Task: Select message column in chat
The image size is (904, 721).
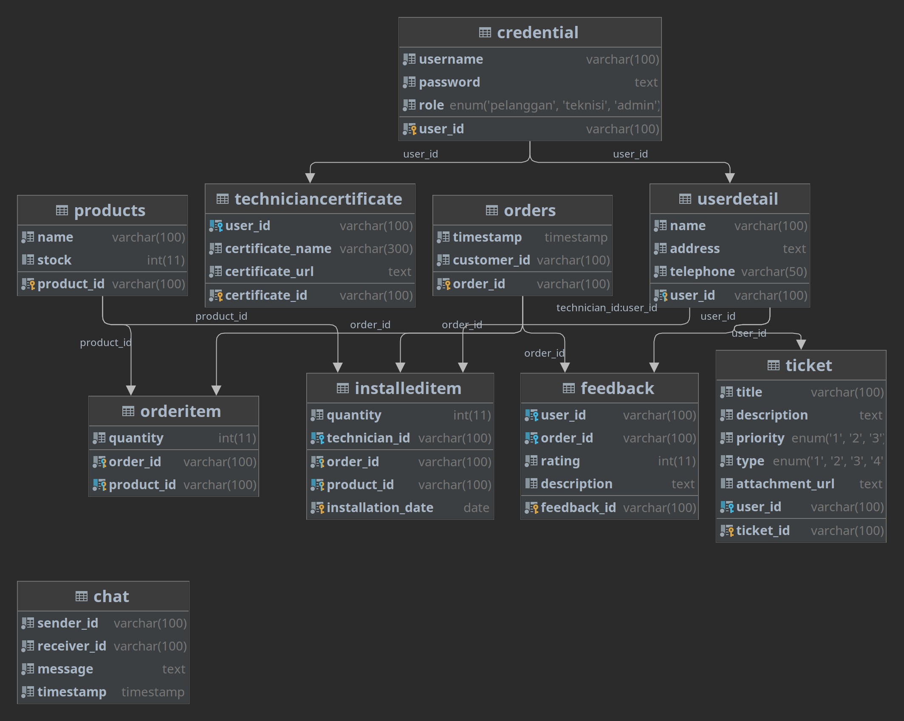Action: tap(103, 669)
